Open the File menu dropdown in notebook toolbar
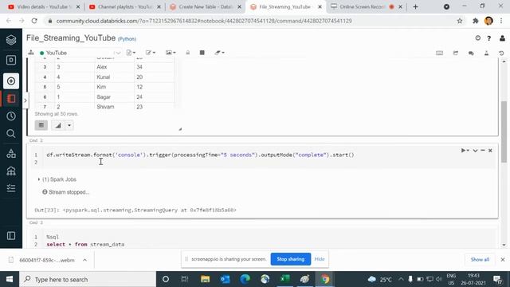 click(131, 53)
